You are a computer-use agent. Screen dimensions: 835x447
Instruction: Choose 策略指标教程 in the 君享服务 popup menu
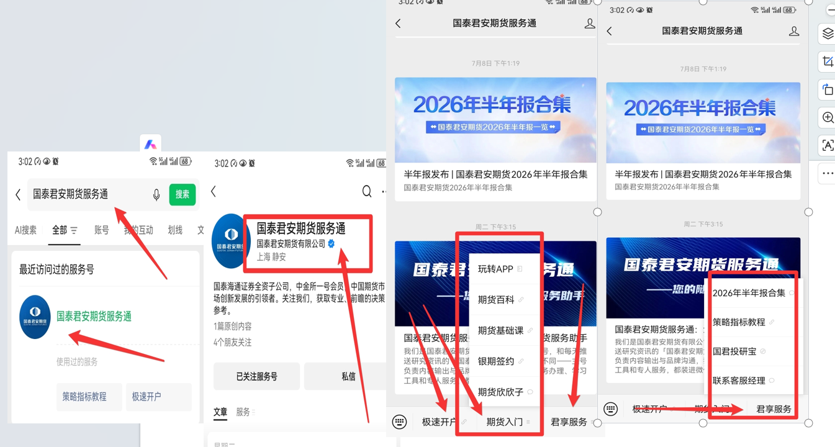tap(752, 322)
